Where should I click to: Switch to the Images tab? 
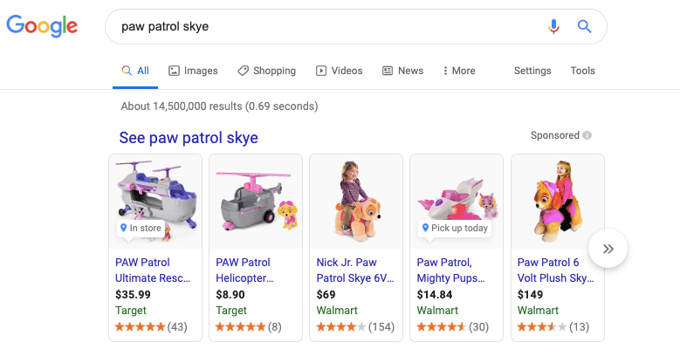[193, 71]
